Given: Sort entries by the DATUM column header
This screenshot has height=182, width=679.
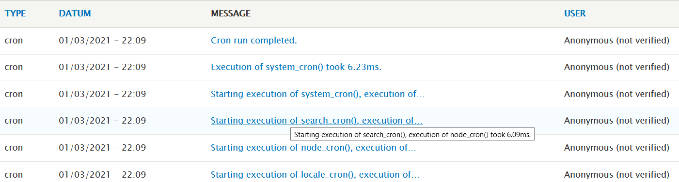Looking at the screenshot, I should pyautogui.click(x=75, y=14).
